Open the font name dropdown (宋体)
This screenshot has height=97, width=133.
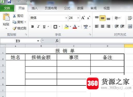coord(66,18)
